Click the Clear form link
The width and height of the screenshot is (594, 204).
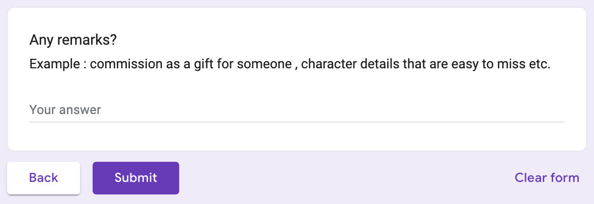pos(547,178)
